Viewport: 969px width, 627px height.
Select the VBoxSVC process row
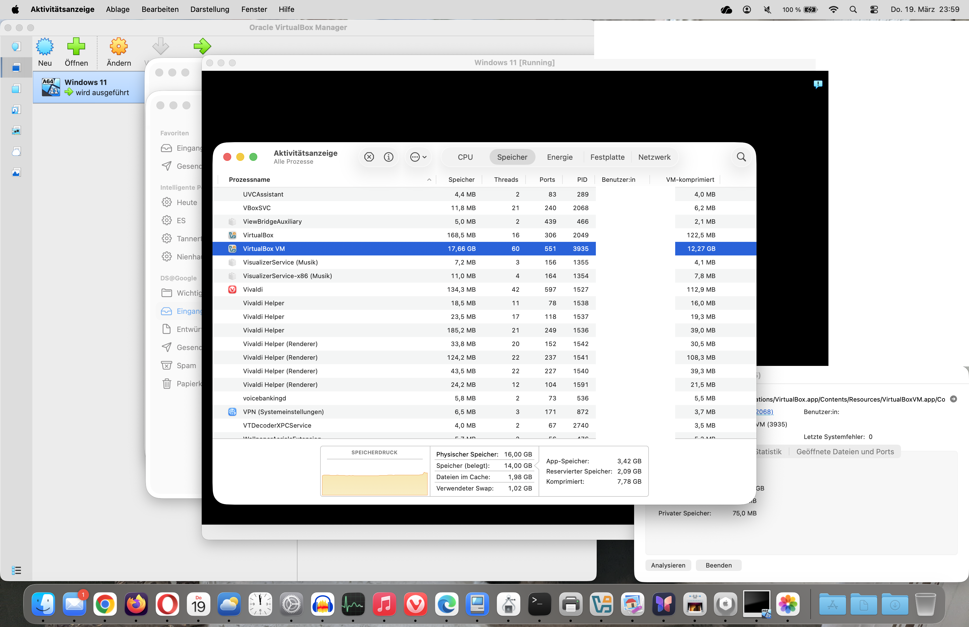point(484,208)
